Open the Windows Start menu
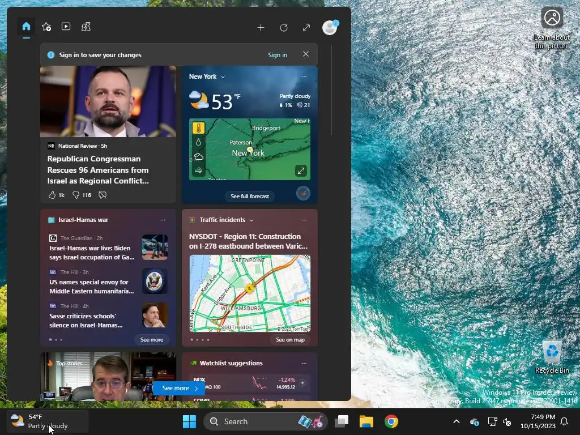 (x=189, y=421)
